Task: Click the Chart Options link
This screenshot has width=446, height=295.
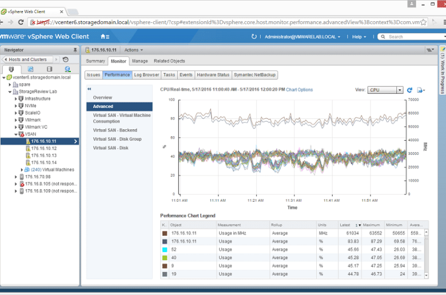Action: coord(299,90)
